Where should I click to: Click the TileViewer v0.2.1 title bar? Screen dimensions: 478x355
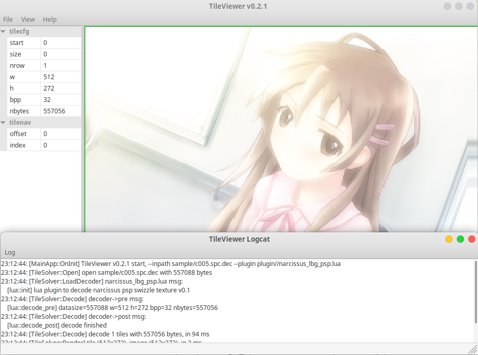238,6
